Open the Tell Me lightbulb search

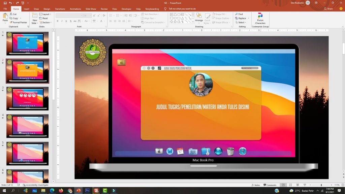point(165,9)
